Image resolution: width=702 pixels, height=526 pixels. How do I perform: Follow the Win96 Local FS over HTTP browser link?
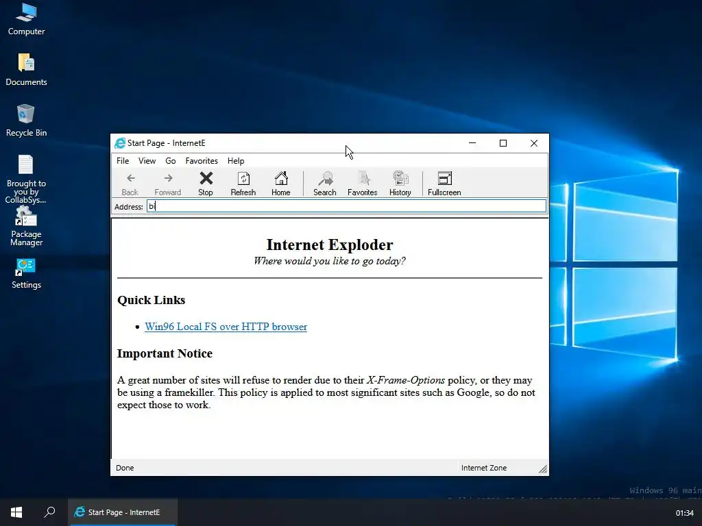tap(226, 327)
